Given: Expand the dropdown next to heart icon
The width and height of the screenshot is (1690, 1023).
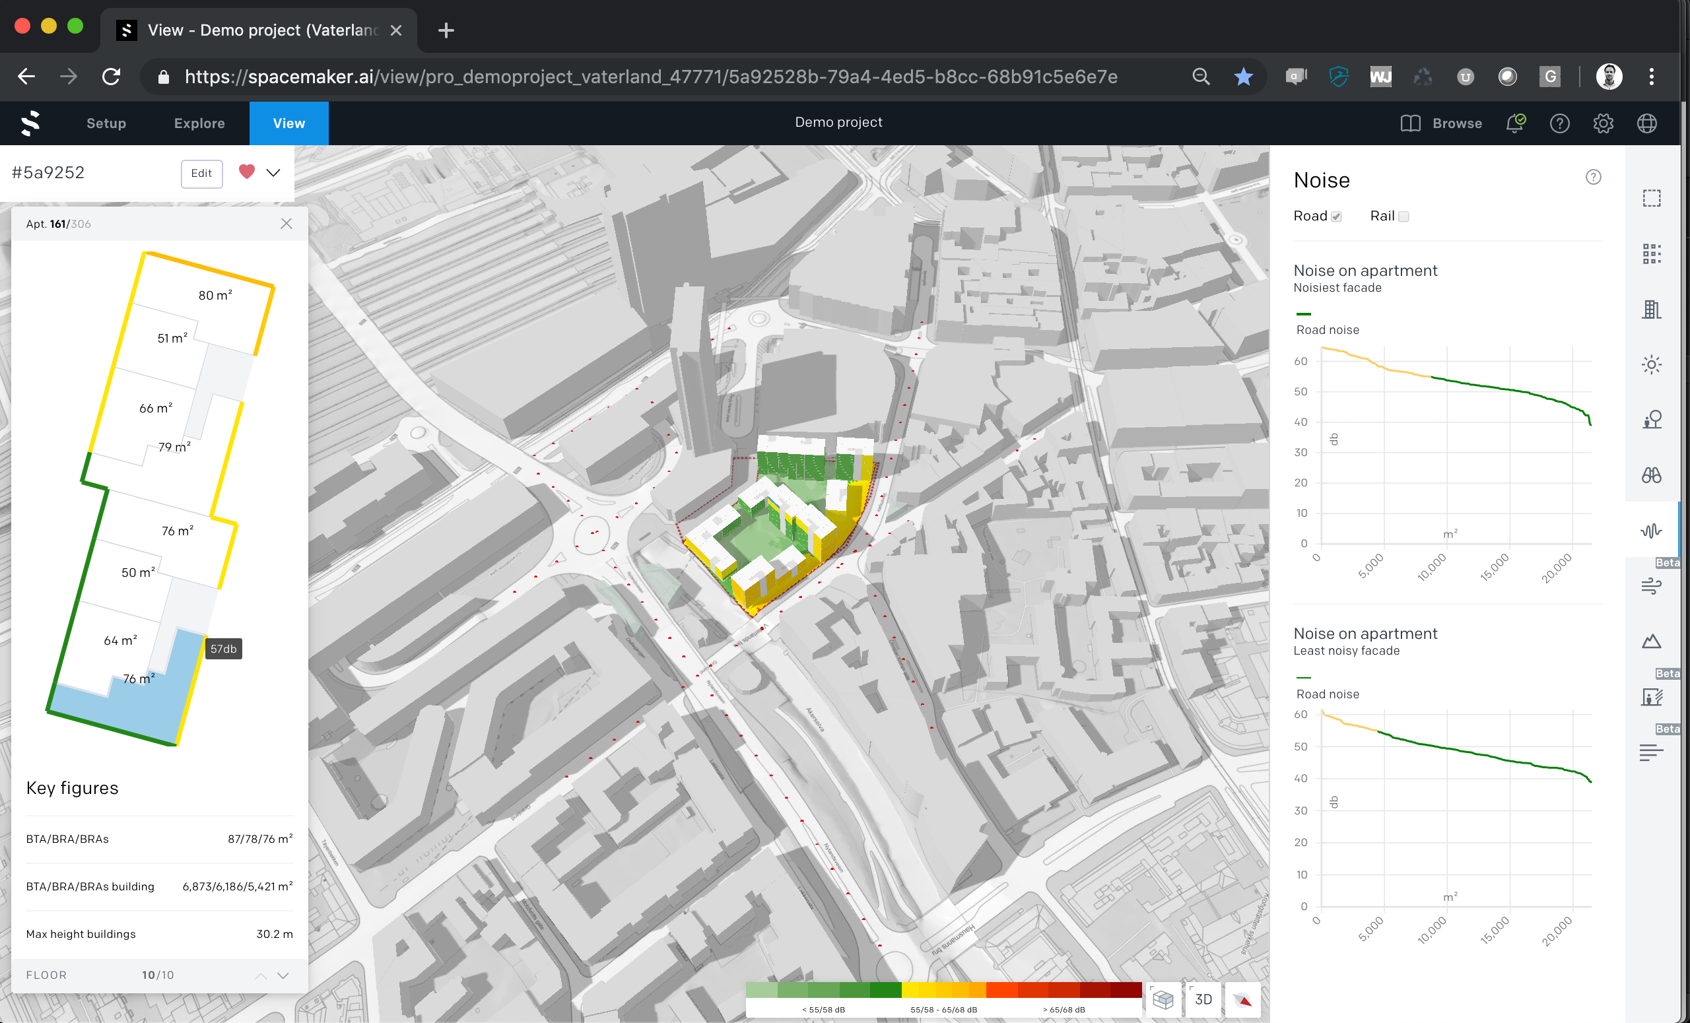Looking at the screenshot, I should click(274, 173).
